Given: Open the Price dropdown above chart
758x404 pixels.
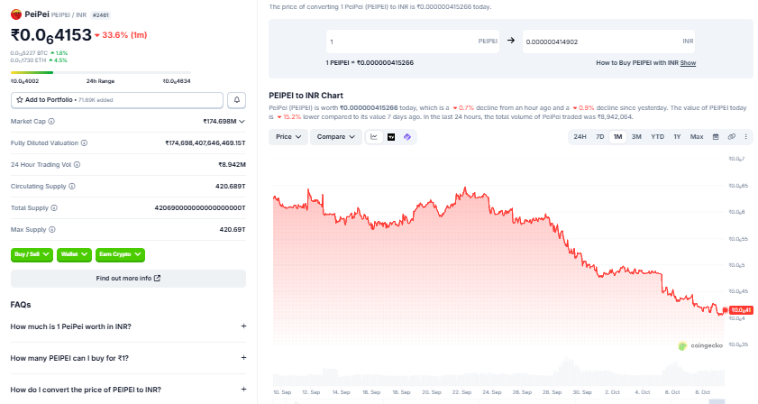Looking at the screenshot, I should point(288,137).
